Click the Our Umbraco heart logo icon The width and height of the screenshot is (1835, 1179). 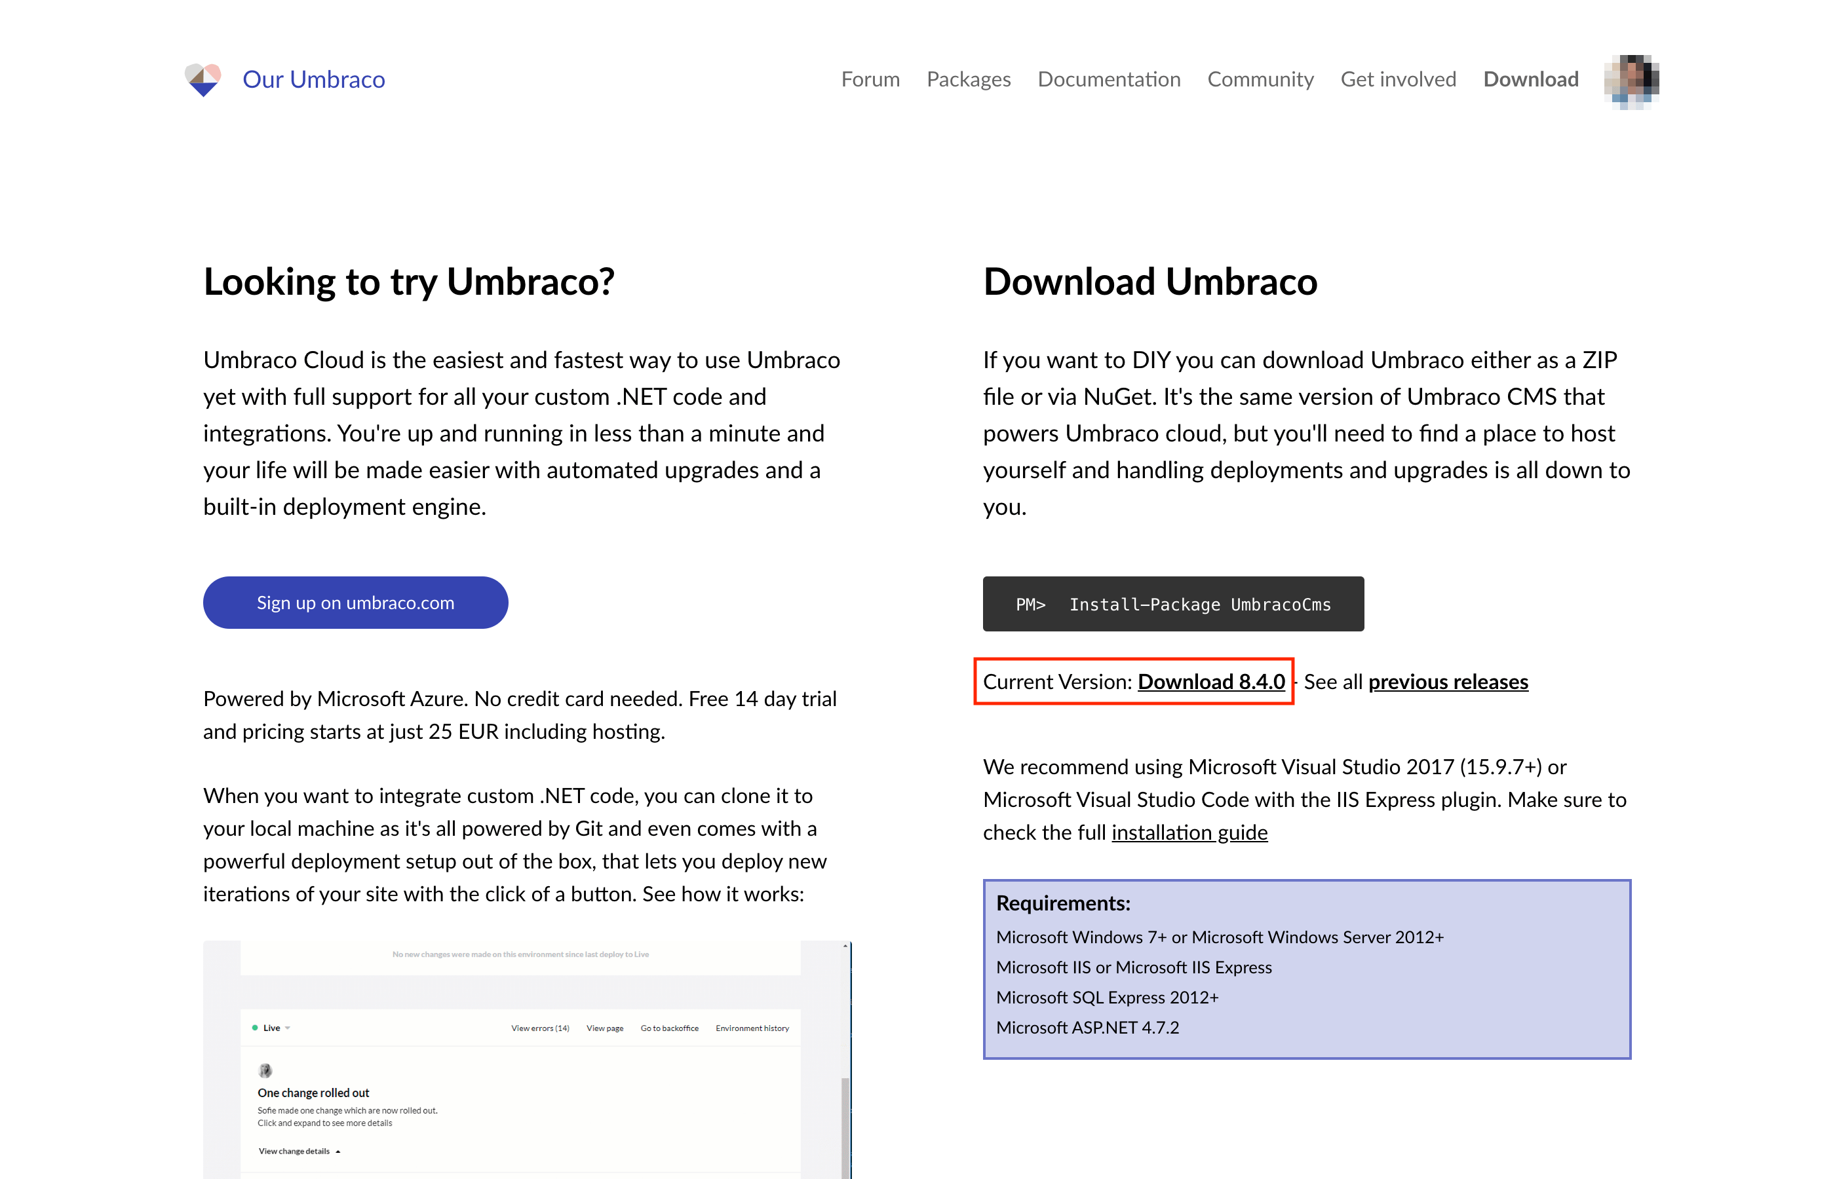click(203, 80)
